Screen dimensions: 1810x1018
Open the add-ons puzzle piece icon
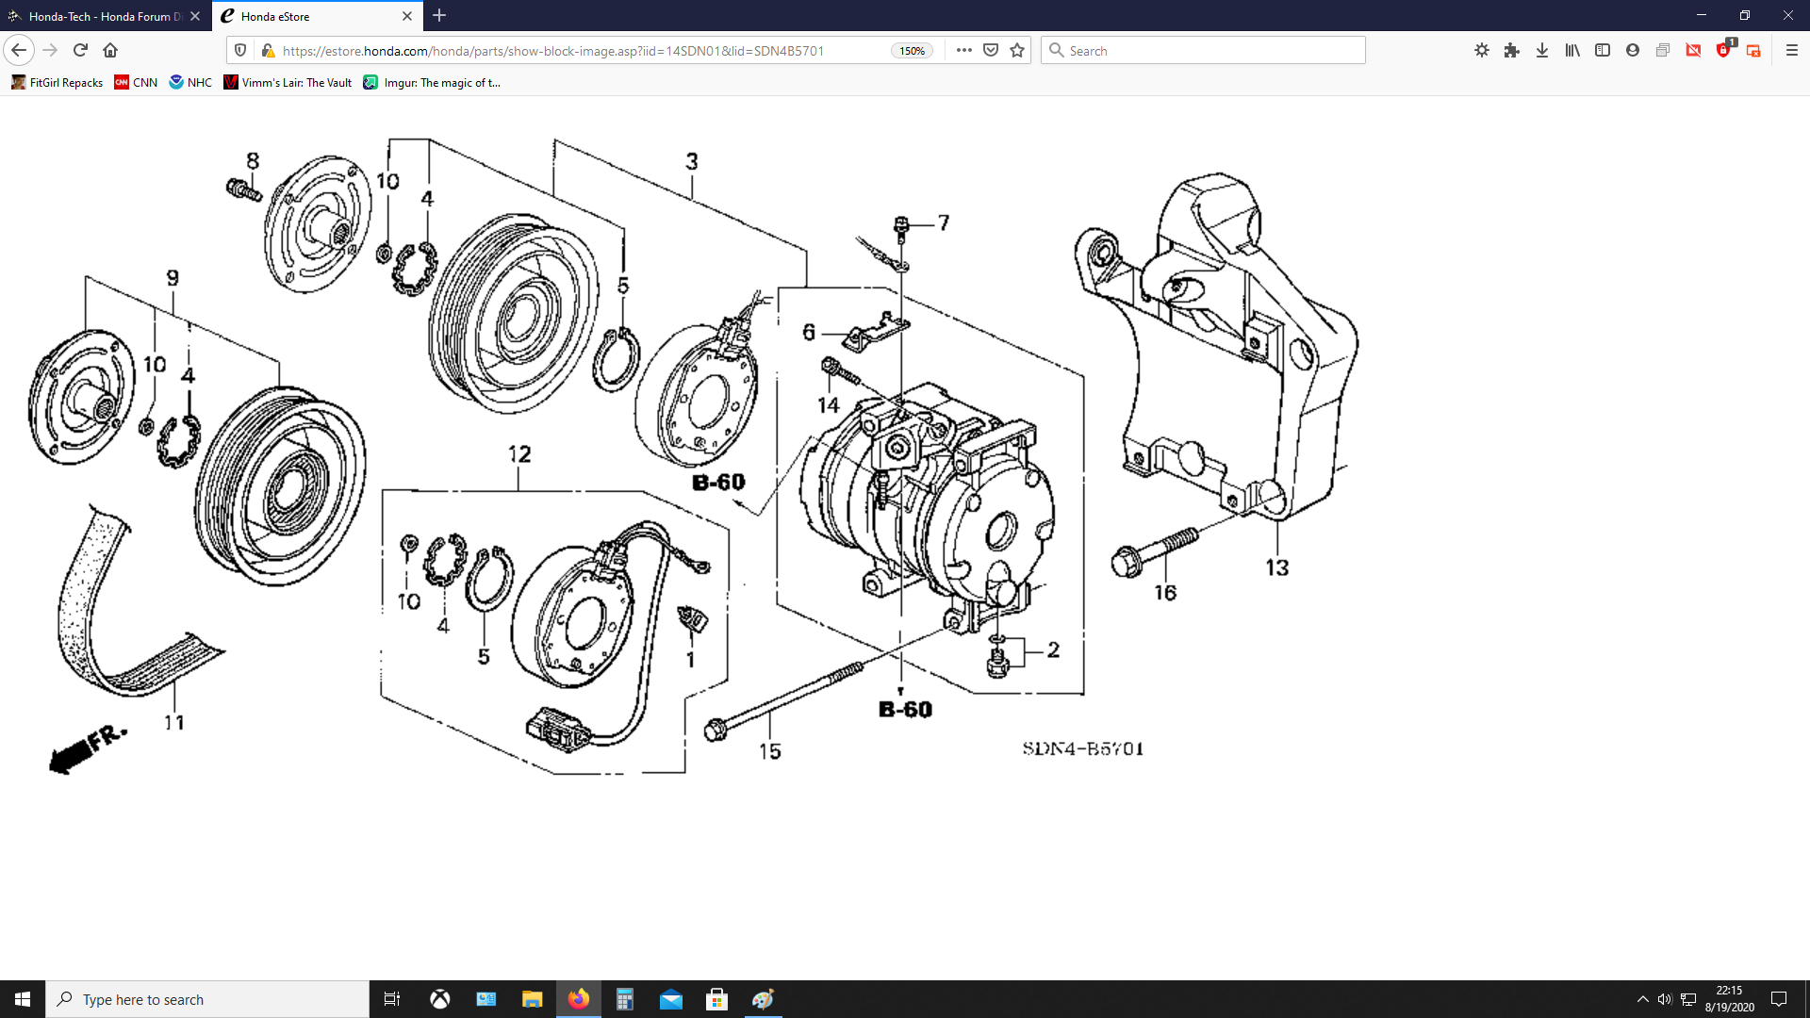(x=1512, y=50)
